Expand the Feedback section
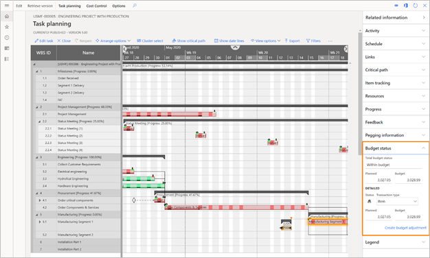Screen dimensions: 430x258 (x=395, y=122)
